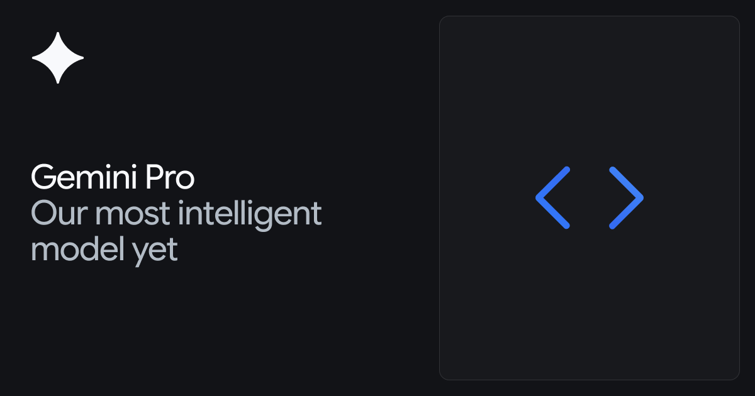Click the card panel's top-right rounded corner

(735, 19)
